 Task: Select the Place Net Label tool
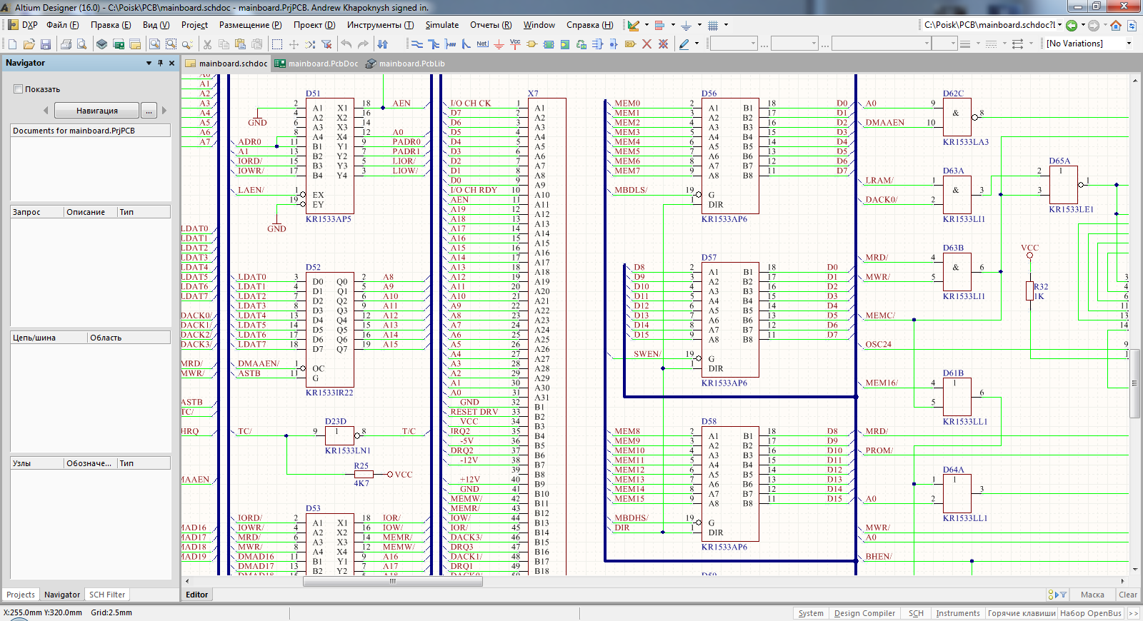tap(482, 44)
